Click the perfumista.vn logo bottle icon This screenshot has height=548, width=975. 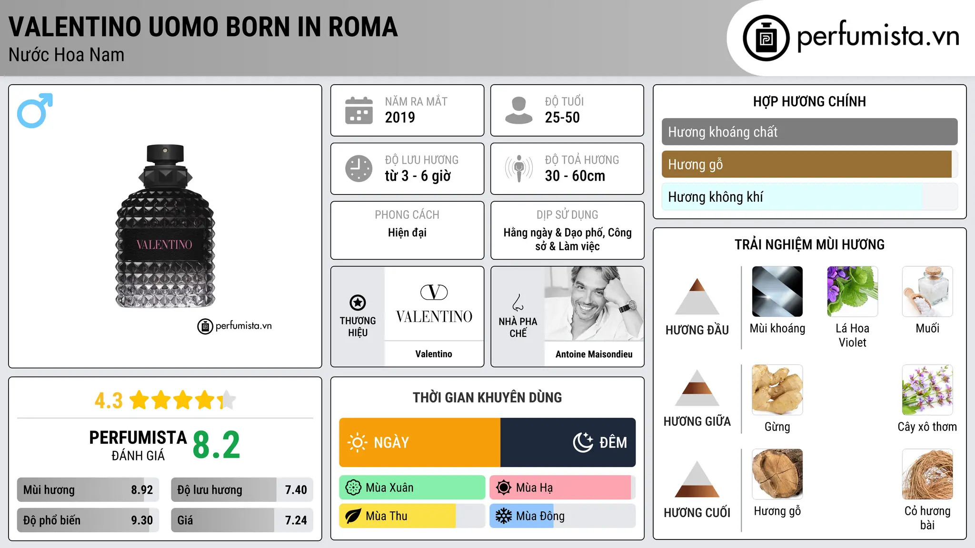coord(766,38)
